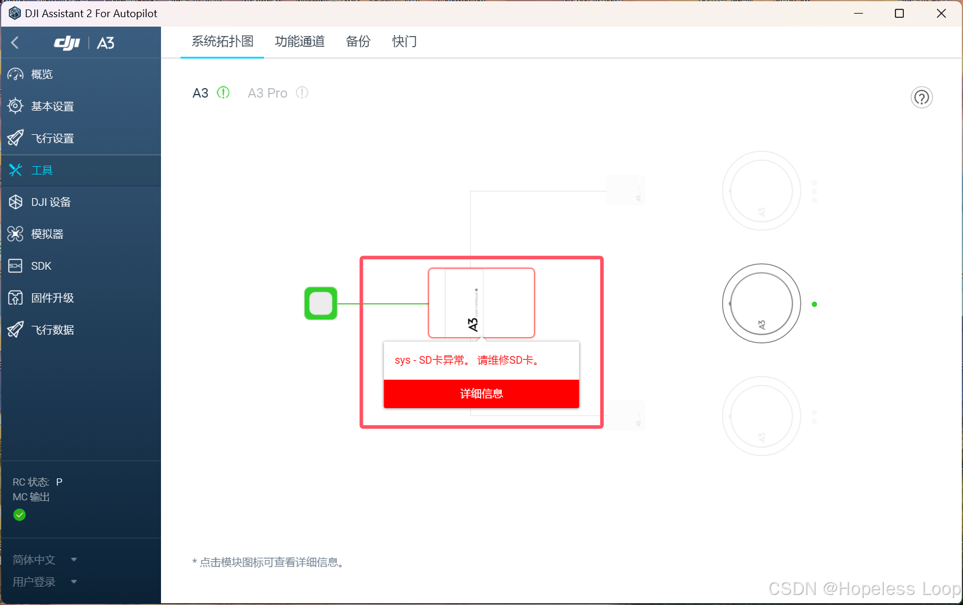This screenshot has height=605, width=963.
Task: Open 飞行数据 flight data icon
Action: click(15, 330)
